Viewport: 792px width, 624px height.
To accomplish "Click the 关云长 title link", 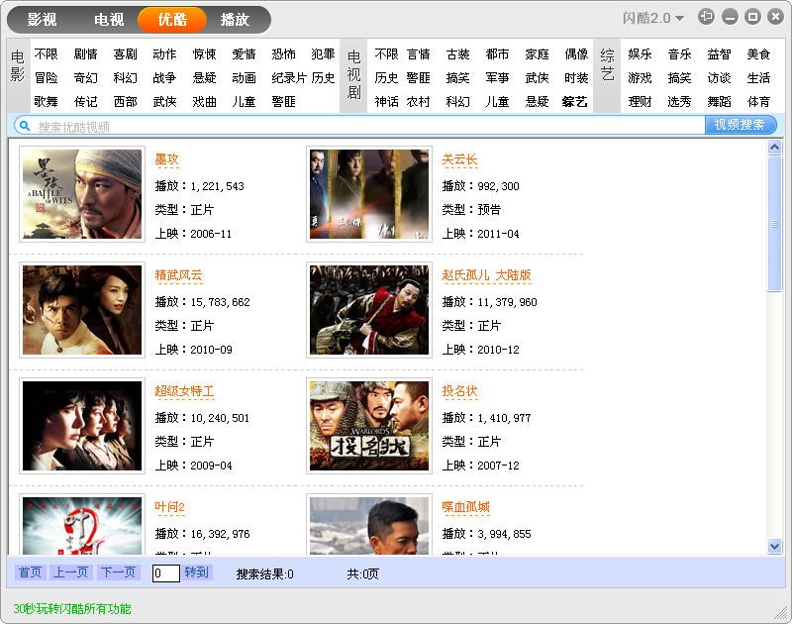I will click(459, 159).
